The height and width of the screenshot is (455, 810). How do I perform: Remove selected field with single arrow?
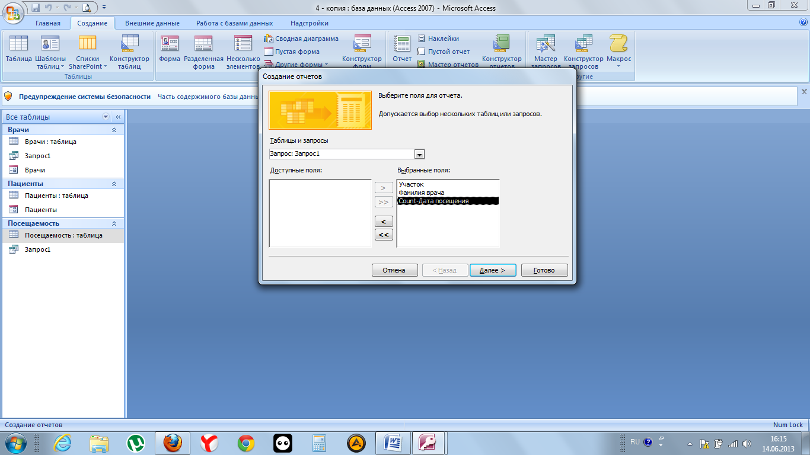pos(384,221)
